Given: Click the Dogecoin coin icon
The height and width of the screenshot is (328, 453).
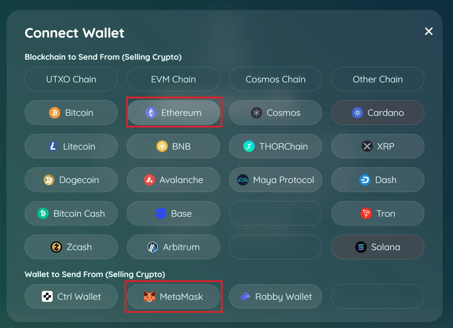Looking at the screenshot, I should [49, 180].
